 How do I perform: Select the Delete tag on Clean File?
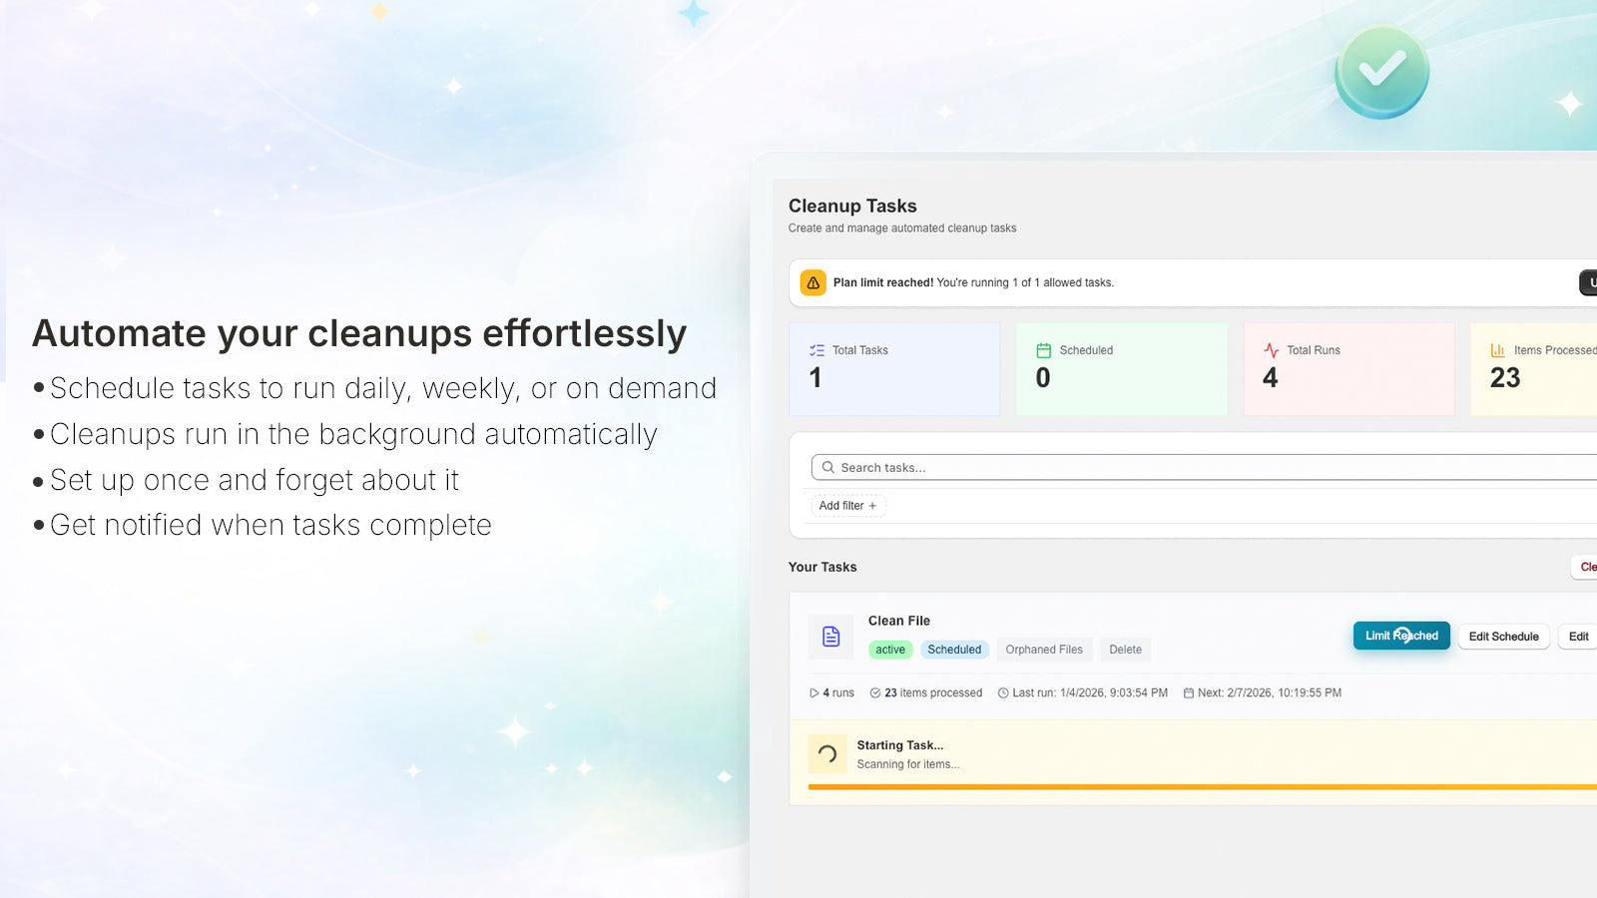(x=1125, y=650)
